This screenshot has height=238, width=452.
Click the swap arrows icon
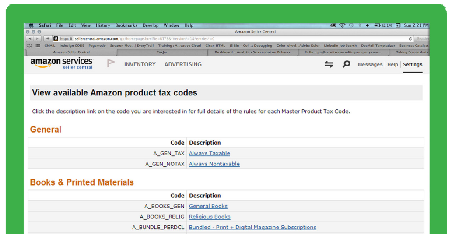tap(329, 64)
